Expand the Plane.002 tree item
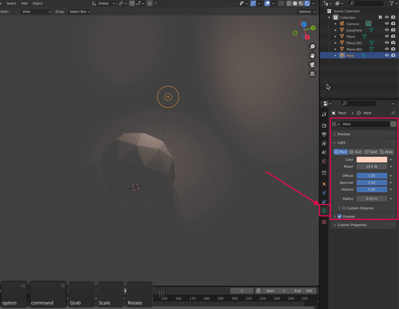The image size is (399, 309). (335, 49)
